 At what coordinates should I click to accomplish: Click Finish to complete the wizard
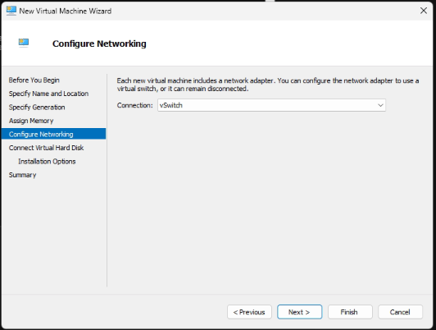(x=350, y=312)
